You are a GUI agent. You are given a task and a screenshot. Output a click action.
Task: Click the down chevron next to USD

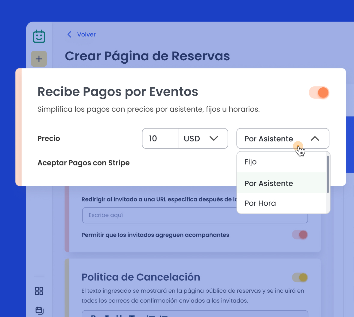[213, 139]
